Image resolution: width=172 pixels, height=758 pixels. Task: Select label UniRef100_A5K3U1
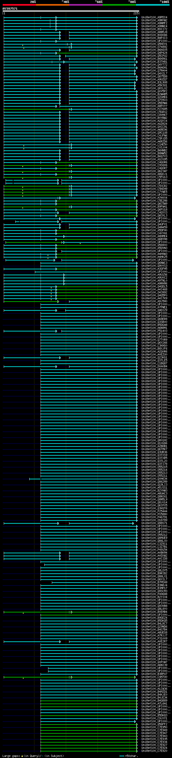coord(154,85)
